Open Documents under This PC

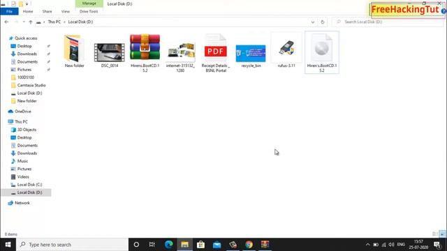point(27,146)
